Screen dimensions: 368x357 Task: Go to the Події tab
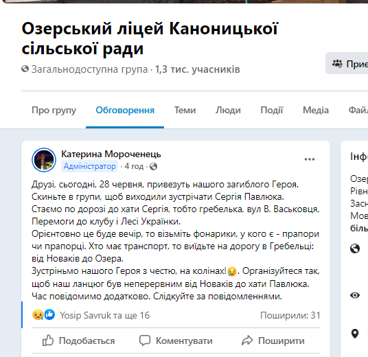[272, 110]
